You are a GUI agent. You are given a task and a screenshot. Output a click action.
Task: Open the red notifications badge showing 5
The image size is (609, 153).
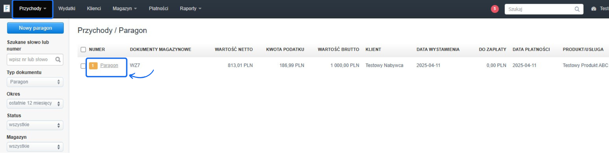494,9
